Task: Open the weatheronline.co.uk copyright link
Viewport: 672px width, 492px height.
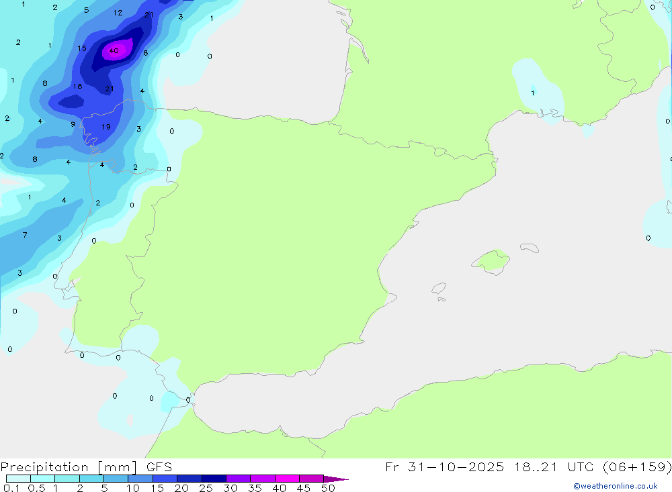Action: (615, 486)
